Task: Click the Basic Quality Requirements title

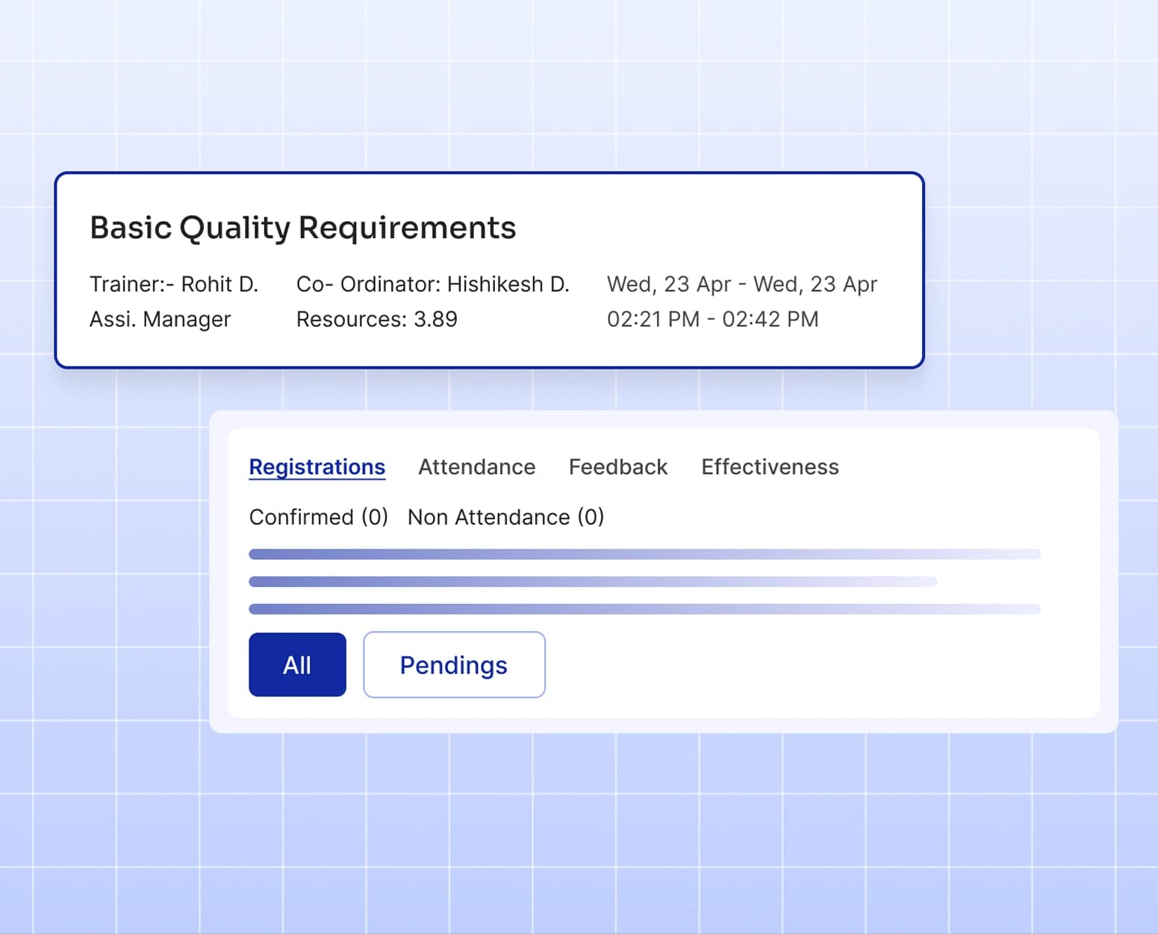Action: 303,227
